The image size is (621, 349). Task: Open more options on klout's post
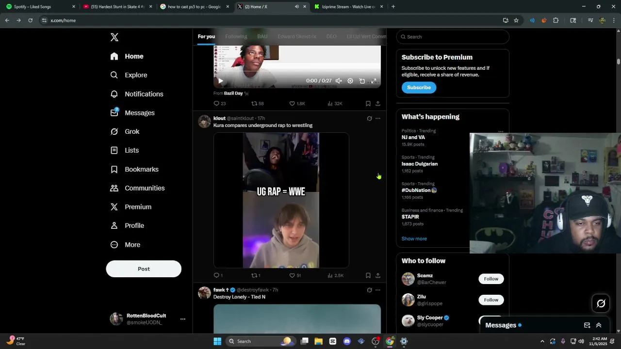[x=378, y=118]
